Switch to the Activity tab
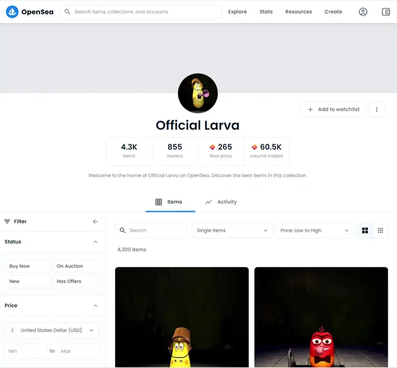The width and height of the screenshot is (397, 368). click(221, 202)
